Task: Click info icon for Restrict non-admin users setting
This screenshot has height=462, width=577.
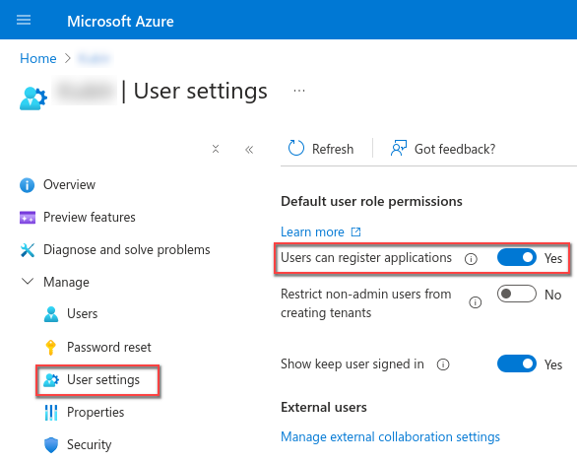Action: [x=475, y=302]
